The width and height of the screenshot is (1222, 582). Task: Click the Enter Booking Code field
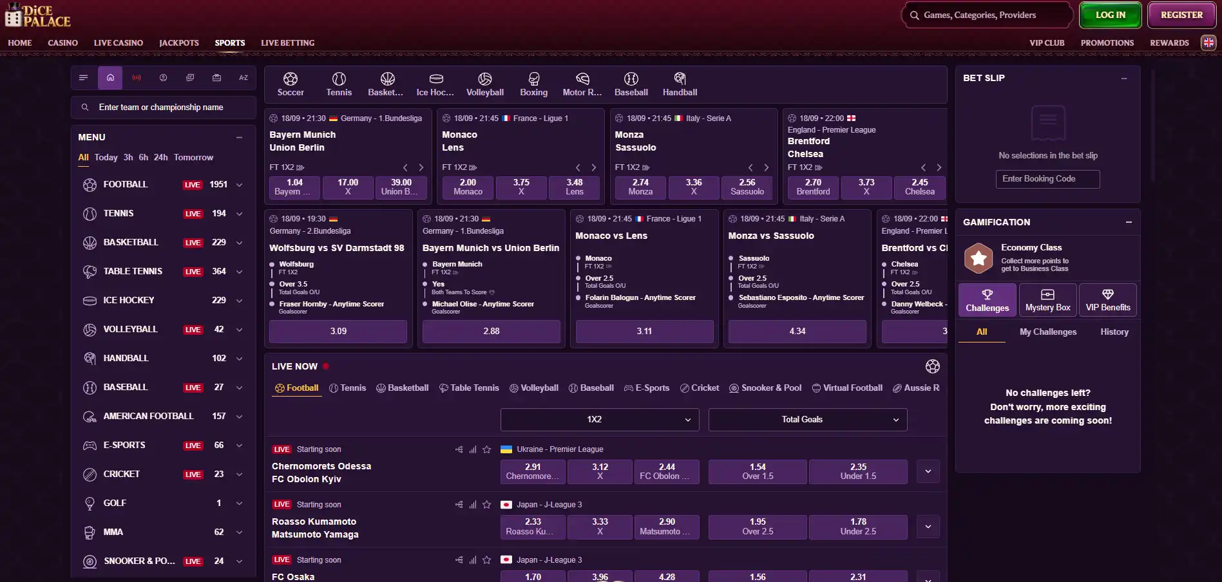click(x=1048, y=179)
